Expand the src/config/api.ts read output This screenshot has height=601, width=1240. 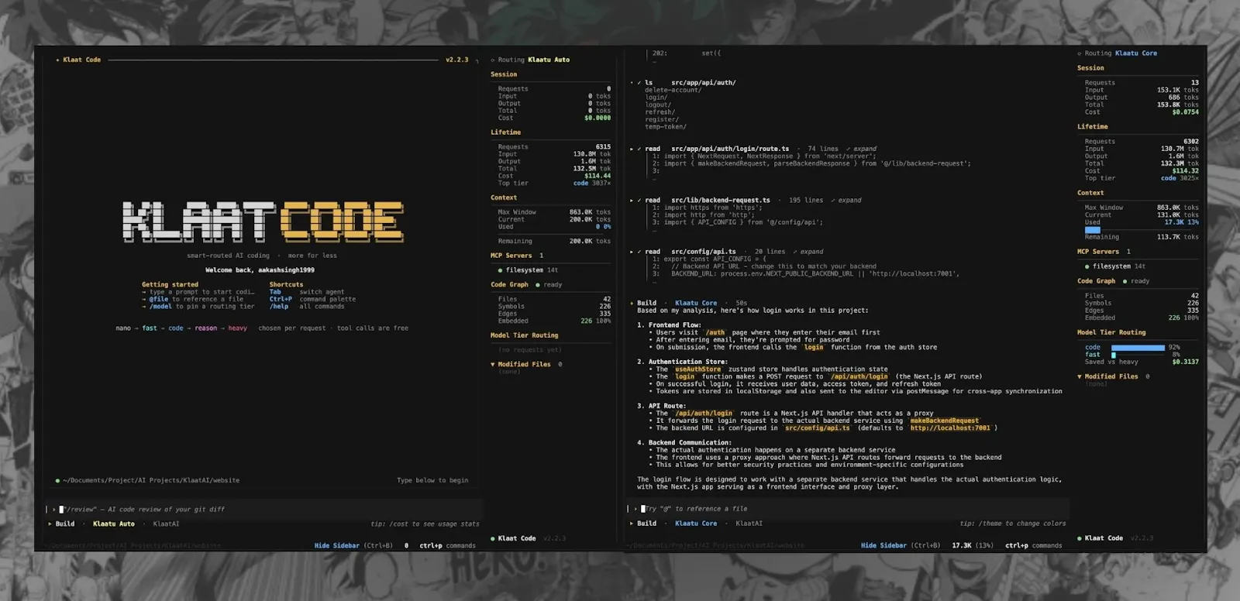[x=808, y=252]
